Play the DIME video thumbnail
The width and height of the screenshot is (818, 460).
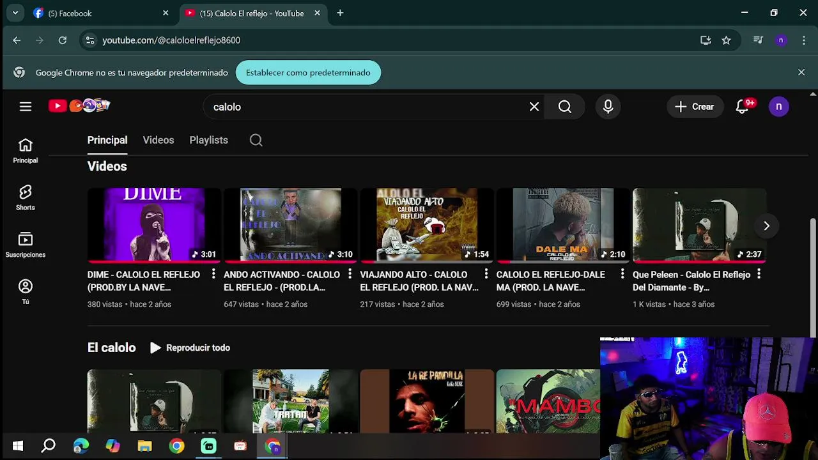click(154, 225)
